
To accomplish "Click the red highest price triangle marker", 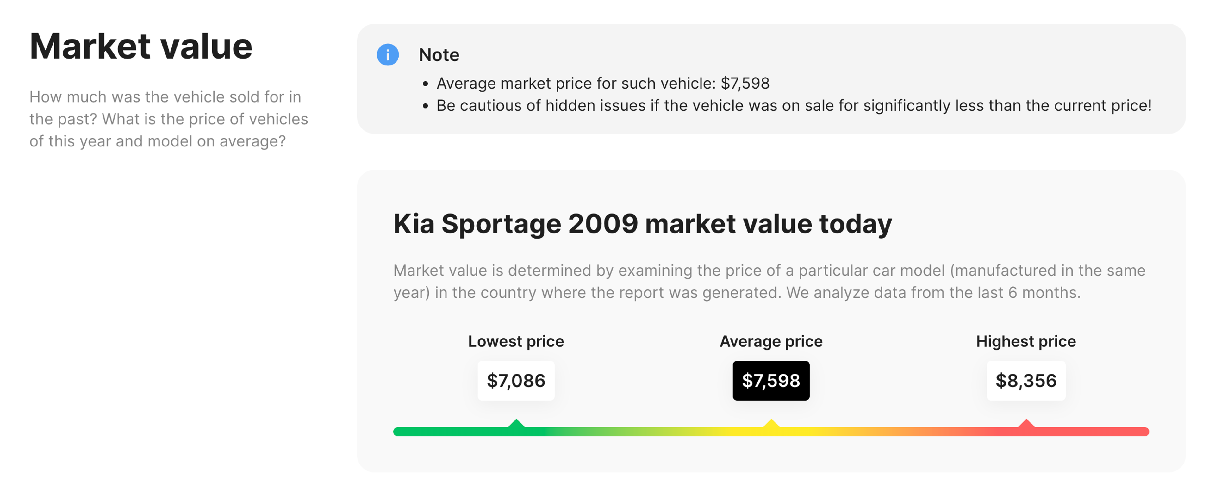I will pos(1026,423).
